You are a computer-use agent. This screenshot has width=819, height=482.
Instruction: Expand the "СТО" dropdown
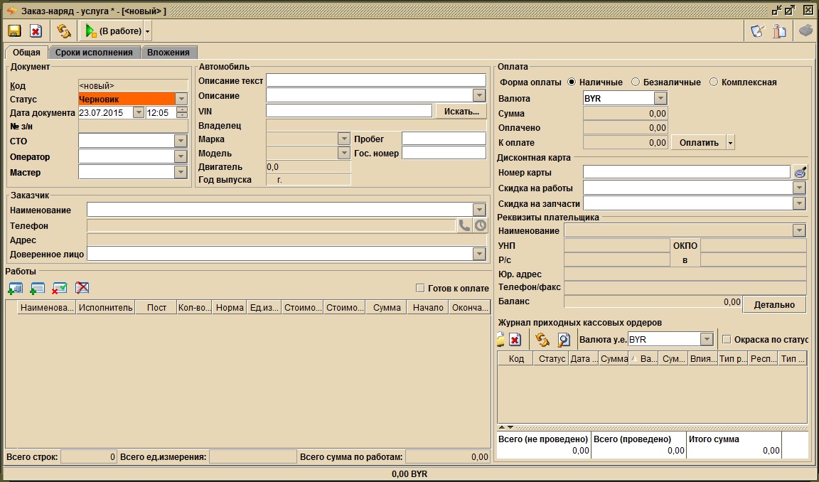click(x=180, y=141)
